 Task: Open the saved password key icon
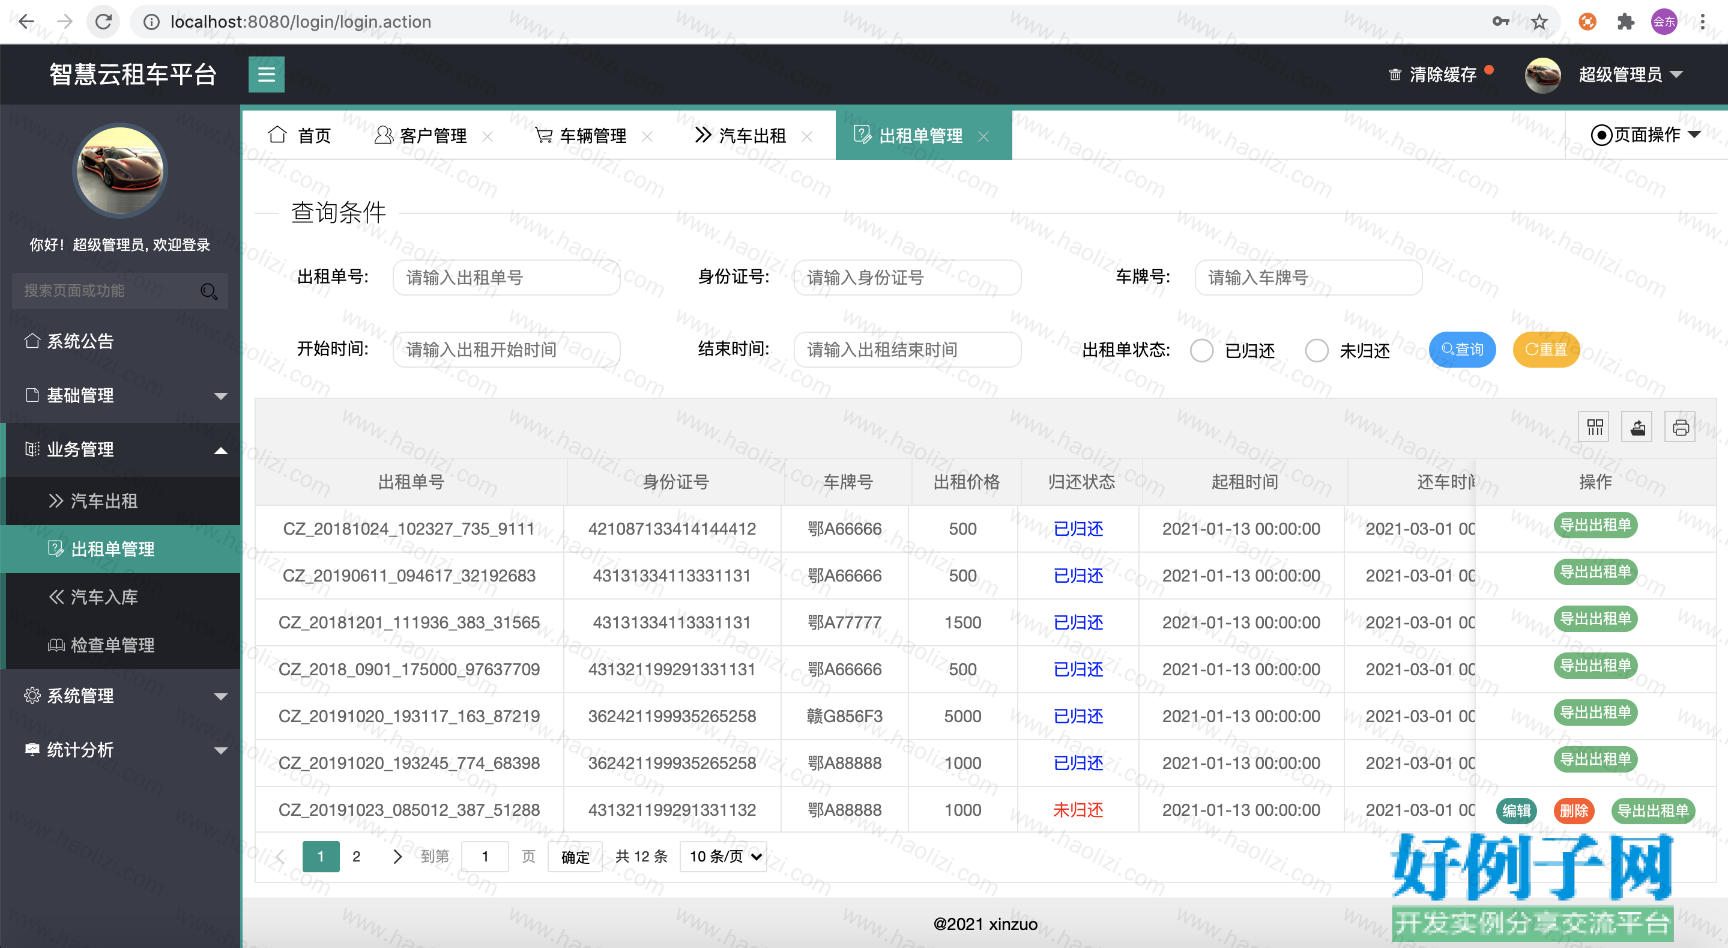tap(1500, 22)
